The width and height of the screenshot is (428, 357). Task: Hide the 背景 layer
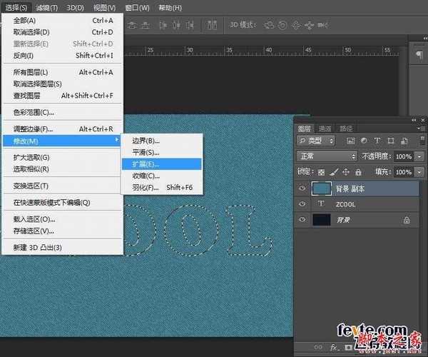[x=302, y=221]
